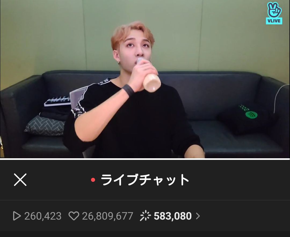Click the green Spotify logo on cushion
This screenshot has width=290, height=237.
coord(251,115)
